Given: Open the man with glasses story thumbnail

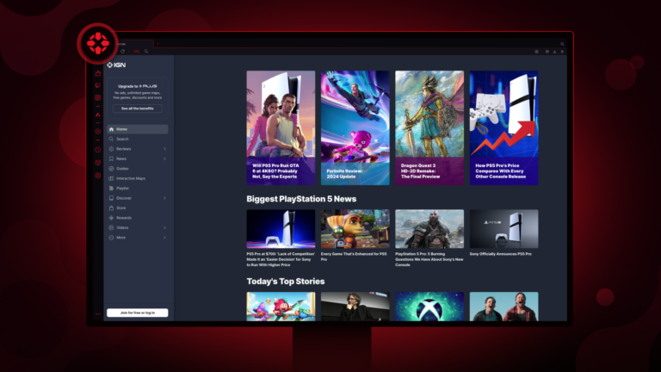Looking at the screenshot, I should click(355, 307).
